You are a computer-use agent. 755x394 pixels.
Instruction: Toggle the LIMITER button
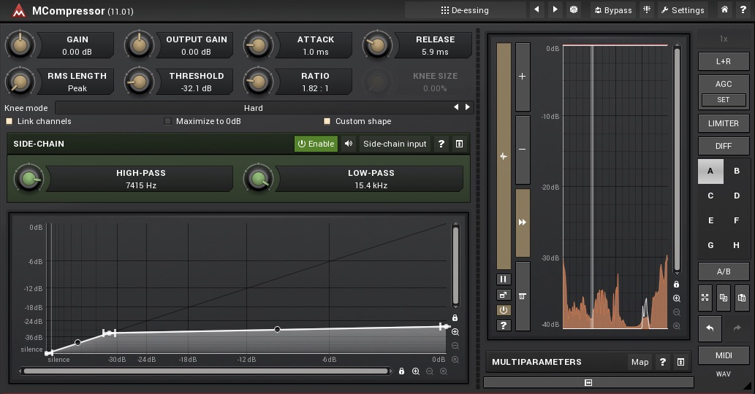[x=724, y=123]
